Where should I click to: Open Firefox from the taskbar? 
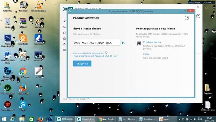40,119
